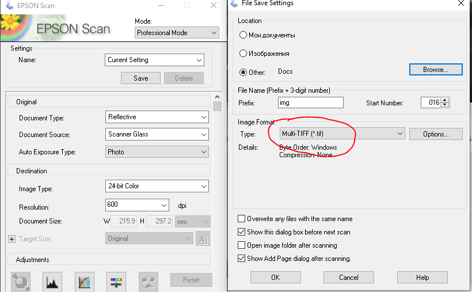Screen dimensions: 472x292
Task: Open the Tone Correction curve icon
Action: (85, 282)
